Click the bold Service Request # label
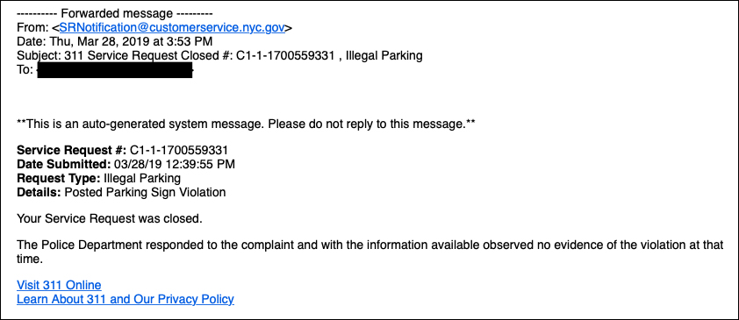This screenshot has width=739, height=320. (x=72, y=151)
